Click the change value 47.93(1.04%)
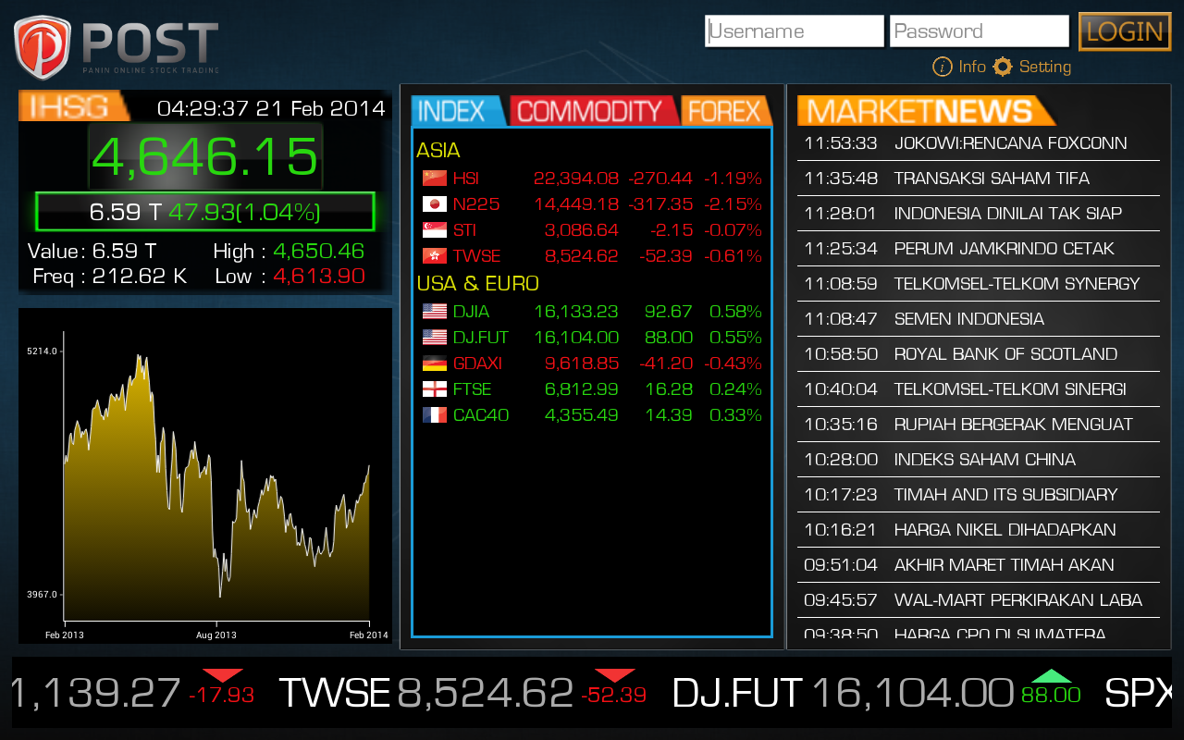Screen dimensions: 1184x740 [244, 213]
